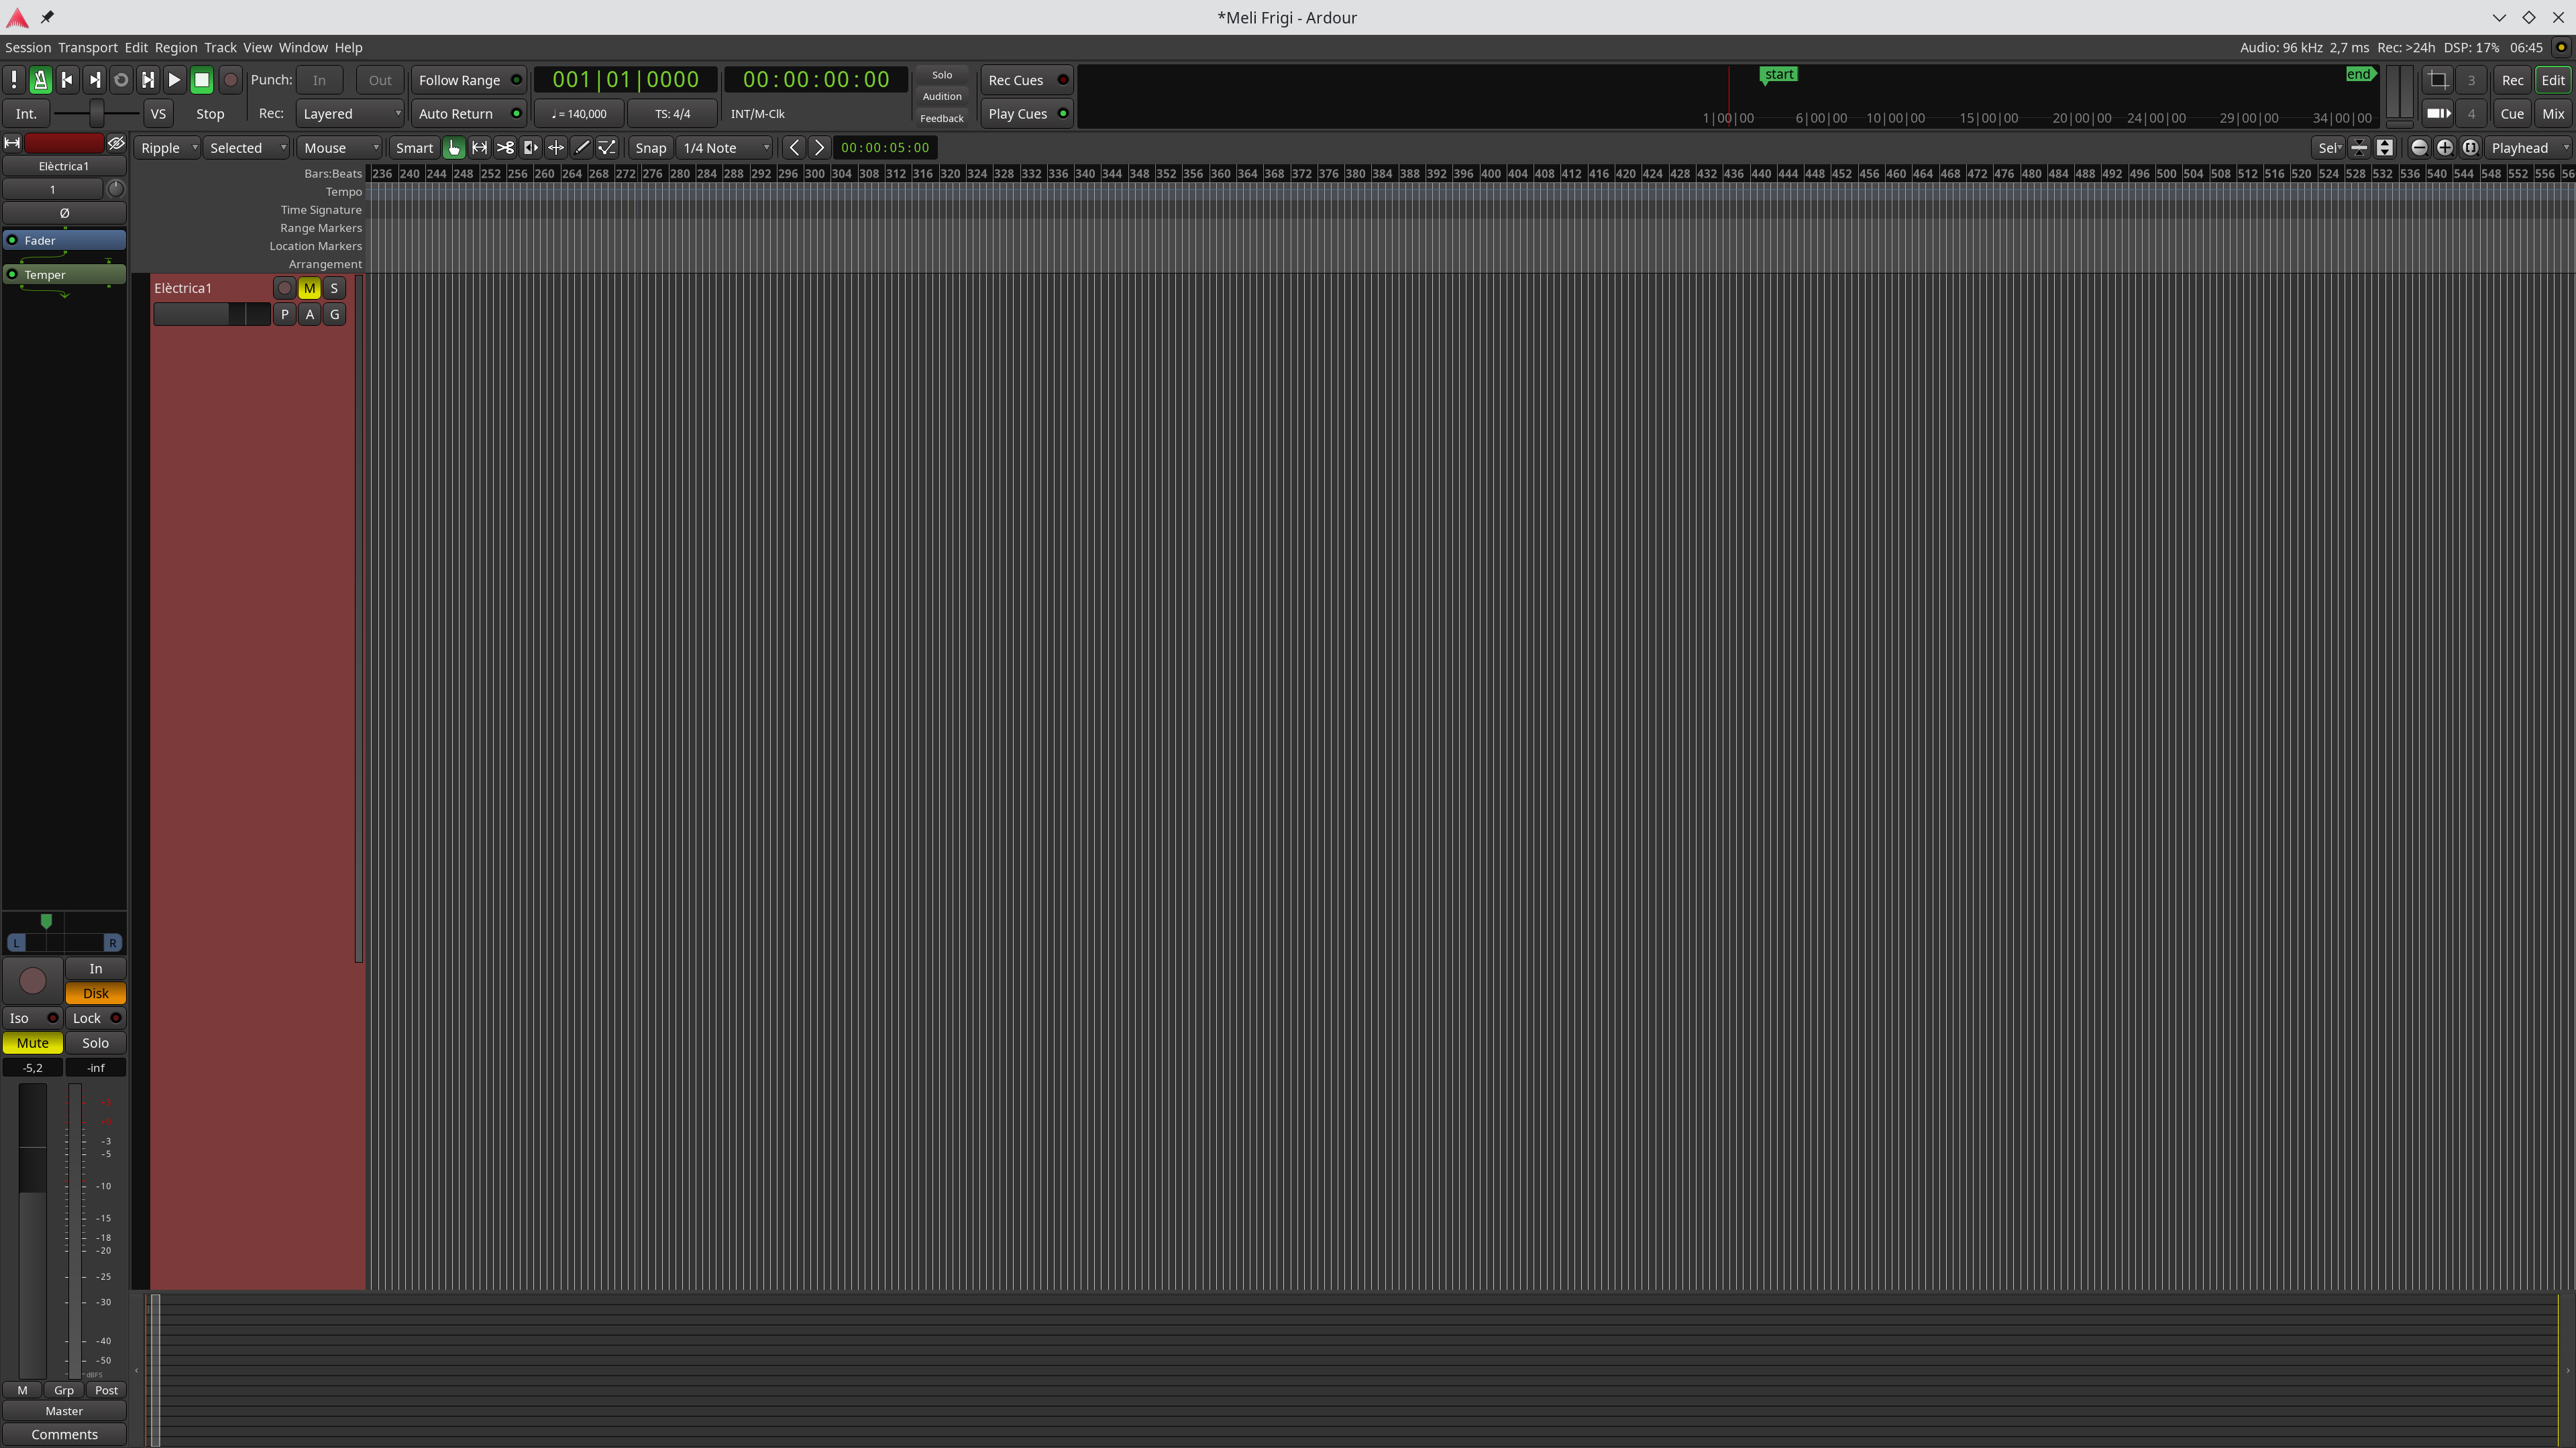This screenshot has height=1448, width=2576.
Task: Open the Region menu
Action: coord(175,47)
